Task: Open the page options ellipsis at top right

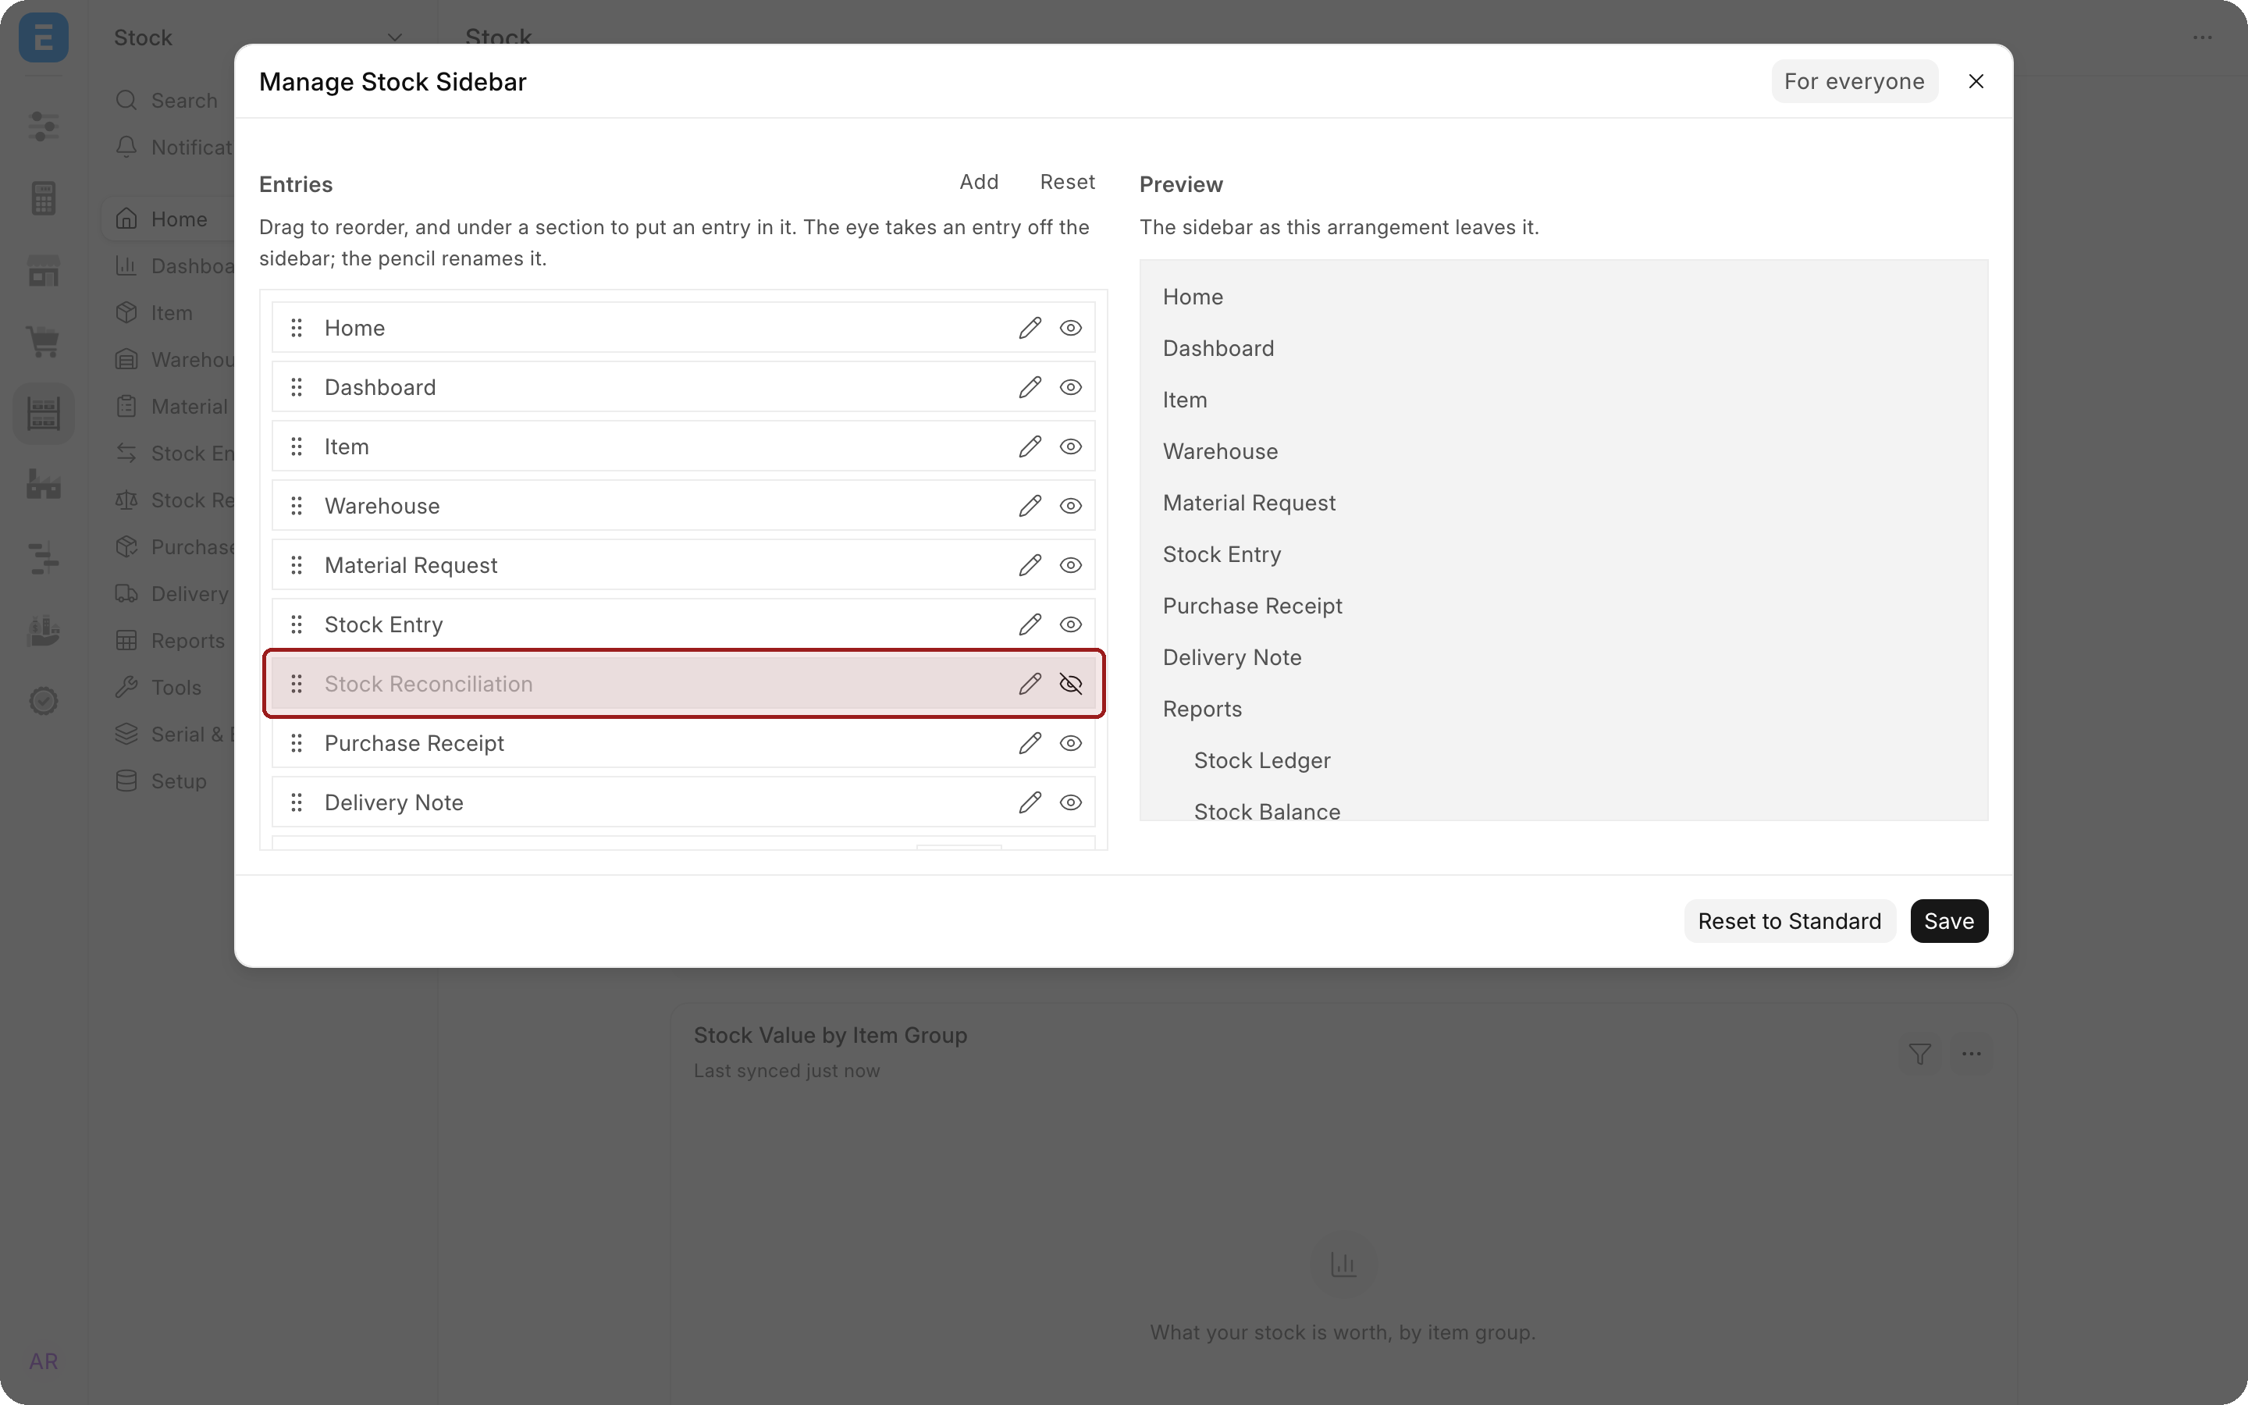Action: coord(2203,38)
